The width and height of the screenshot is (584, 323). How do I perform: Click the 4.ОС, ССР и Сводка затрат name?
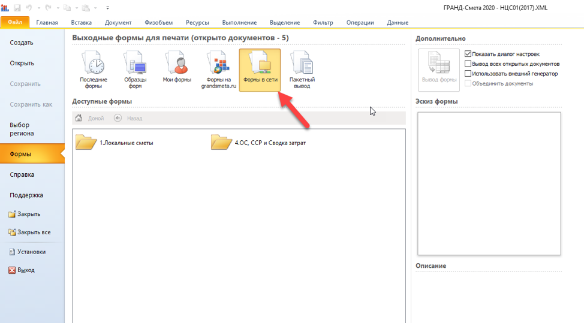(x=270, y=143)
